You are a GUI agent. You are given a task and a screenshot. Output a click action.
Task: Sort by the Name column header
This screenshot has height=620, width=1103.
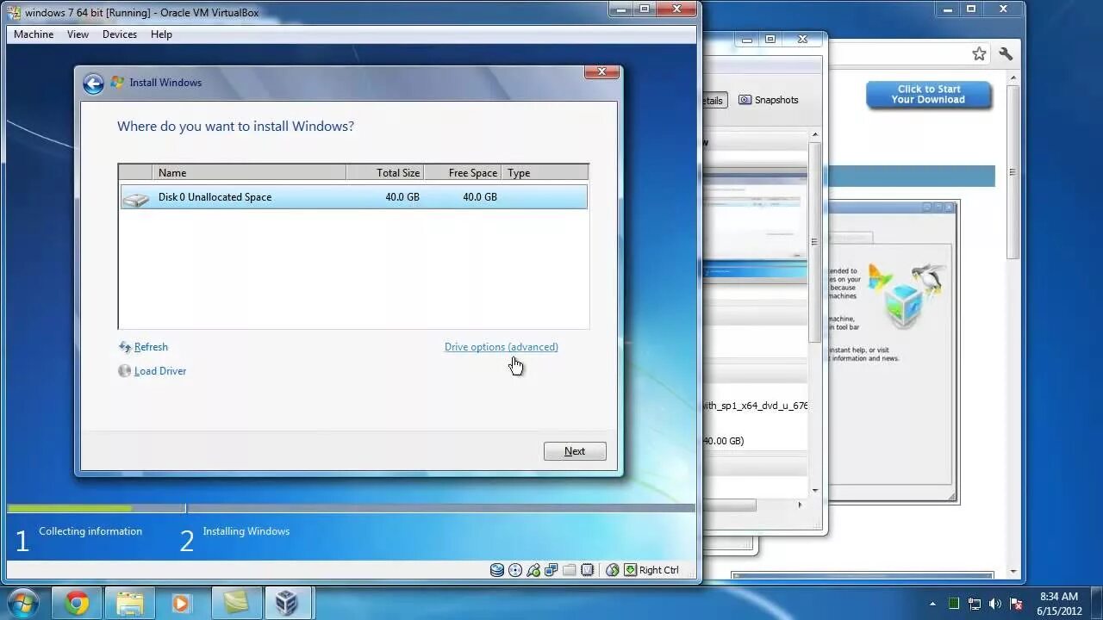(x=249, y=173)
